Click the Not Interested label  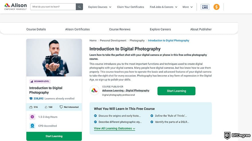[71, 107]
